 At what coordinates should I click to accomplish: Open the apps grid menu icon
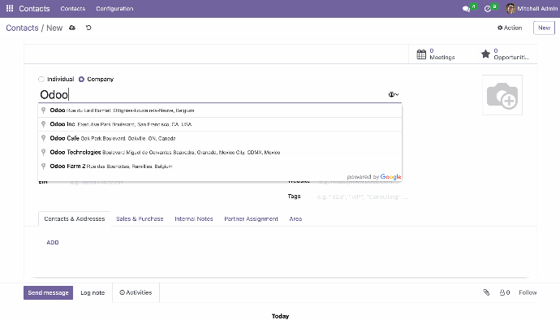point(10,8)
